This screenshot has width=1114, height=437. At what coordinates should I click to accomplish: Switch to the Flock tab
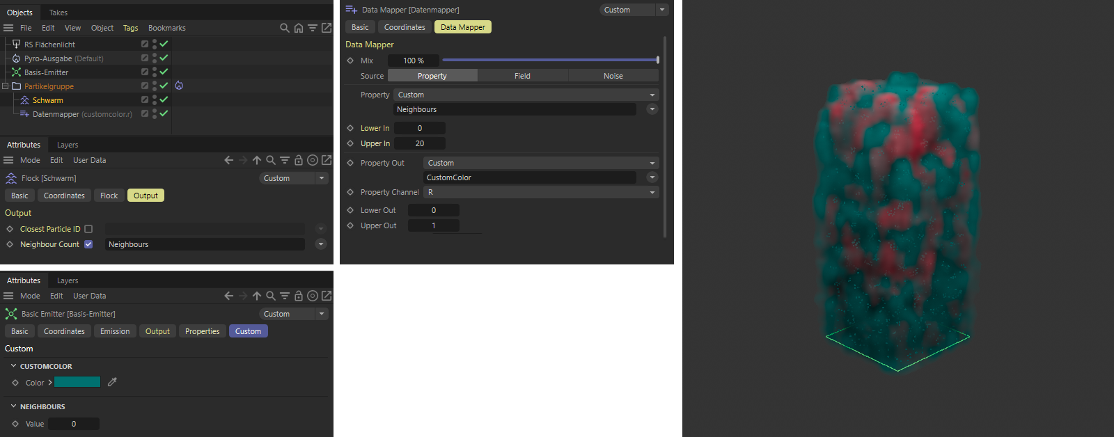[109, 196]
